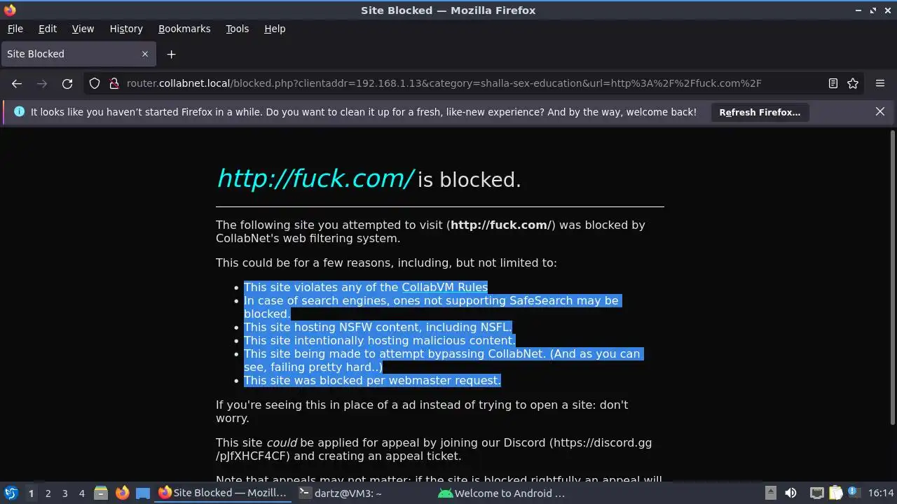Screen dimensions: 897x504
Task: Launch Firefox from taskbar quick launcher
Action: click(x=122, y=493)
